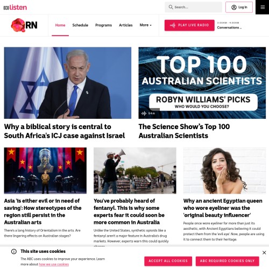Click the RN station logo
This screenshot has height=269, width=269.
(24, 25)
